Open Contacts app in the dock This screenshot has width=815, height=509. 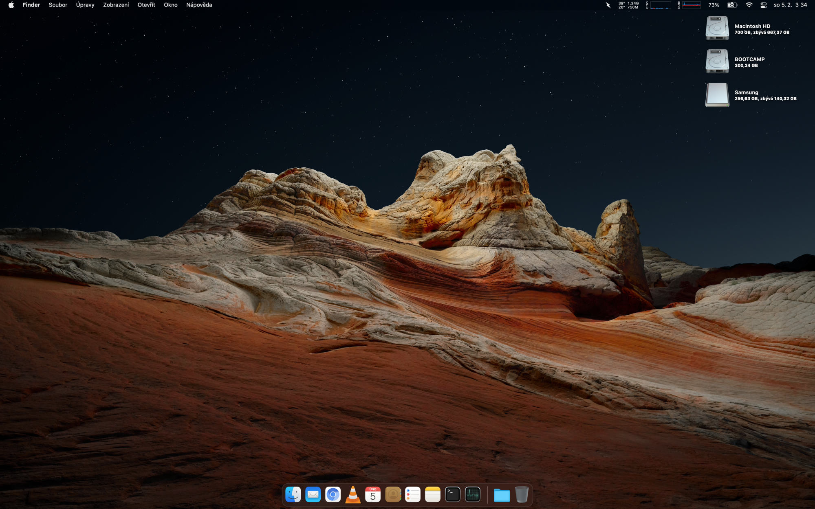click(x=393, y=494)
